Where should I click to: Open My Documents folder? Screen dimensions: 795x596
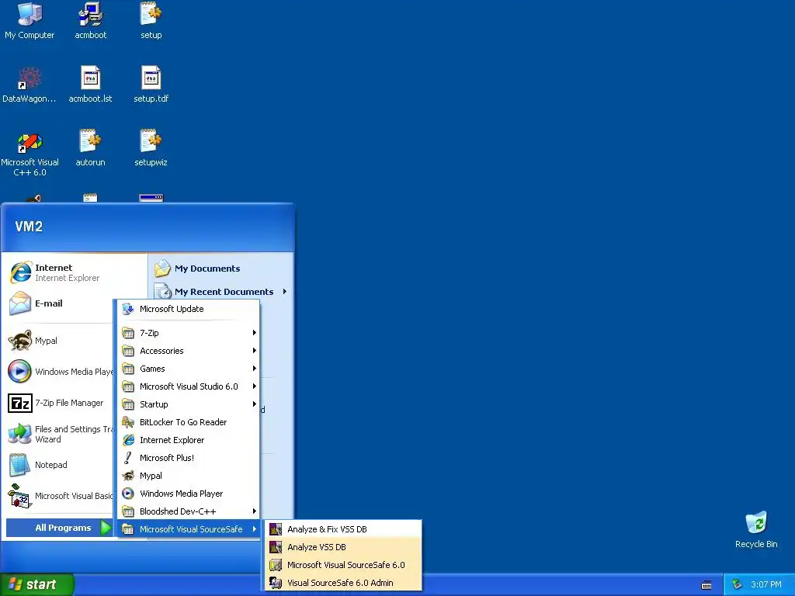coord(221,269)
